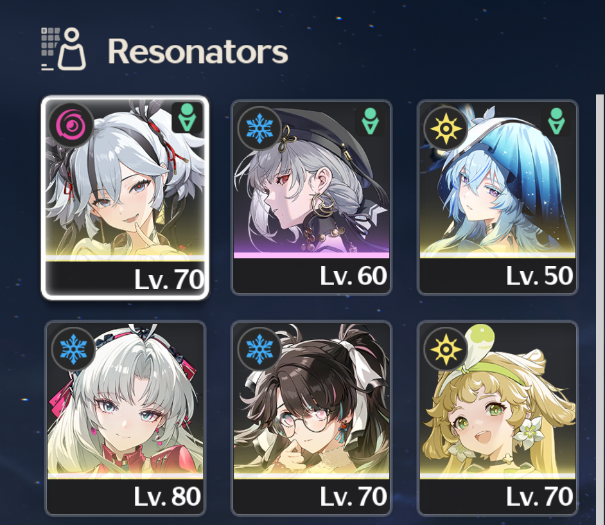
Task: Click the green team marker on the Lv. 50 card
Action: 556,121
